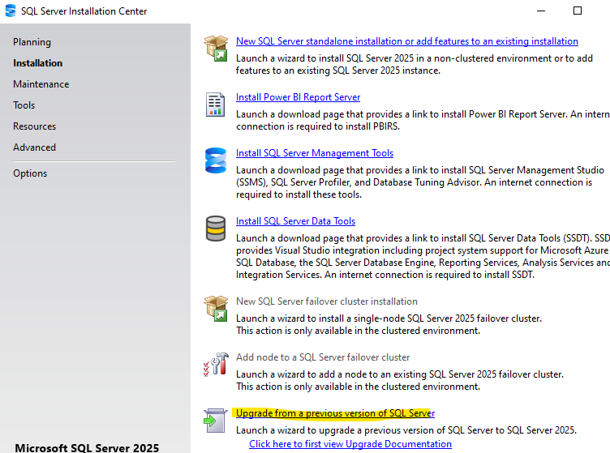Click the SQL Server Installation Center title text

84,11
